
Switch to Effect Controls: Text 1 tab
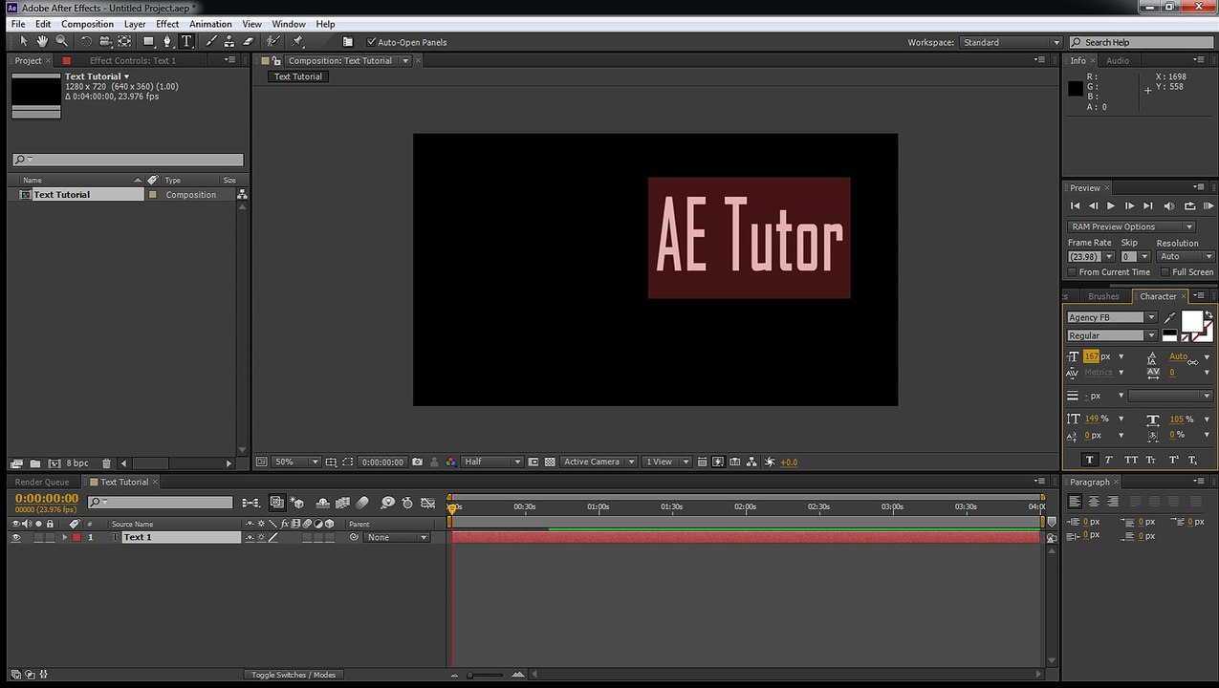pos(133,60)
